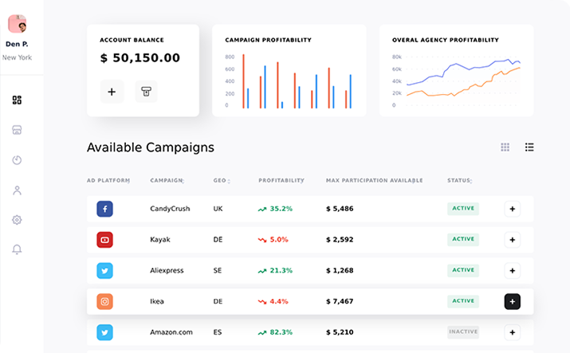The width and height of the screenshot is (570, 353).
Task: Open the settings gear in sidebar
Action: coord(18,220)
